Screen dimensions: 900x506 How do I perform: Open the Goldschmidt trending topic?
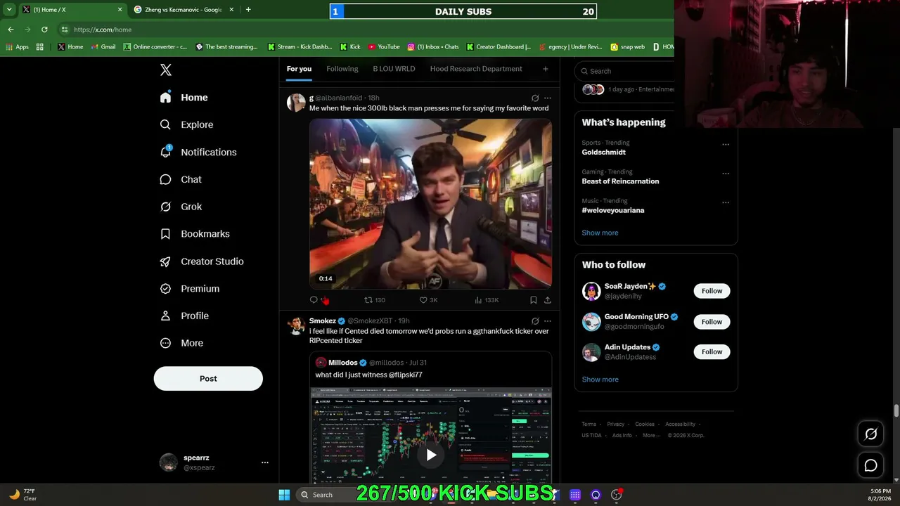pos(603,152)
